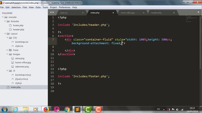Open aime.png in the sidebar
Screen dimensions: 202x113
point(20,58)
